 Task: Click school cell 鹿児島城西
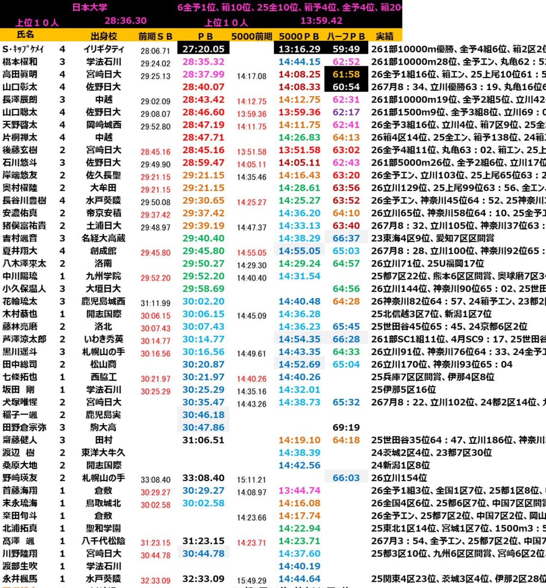[x=104, y=301]
